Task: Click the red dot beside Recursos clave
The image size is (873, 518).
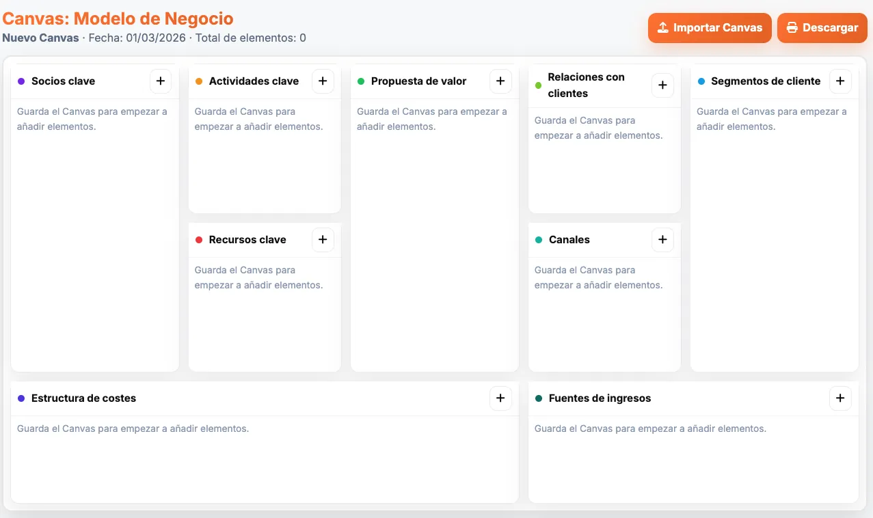Action: 198,239
